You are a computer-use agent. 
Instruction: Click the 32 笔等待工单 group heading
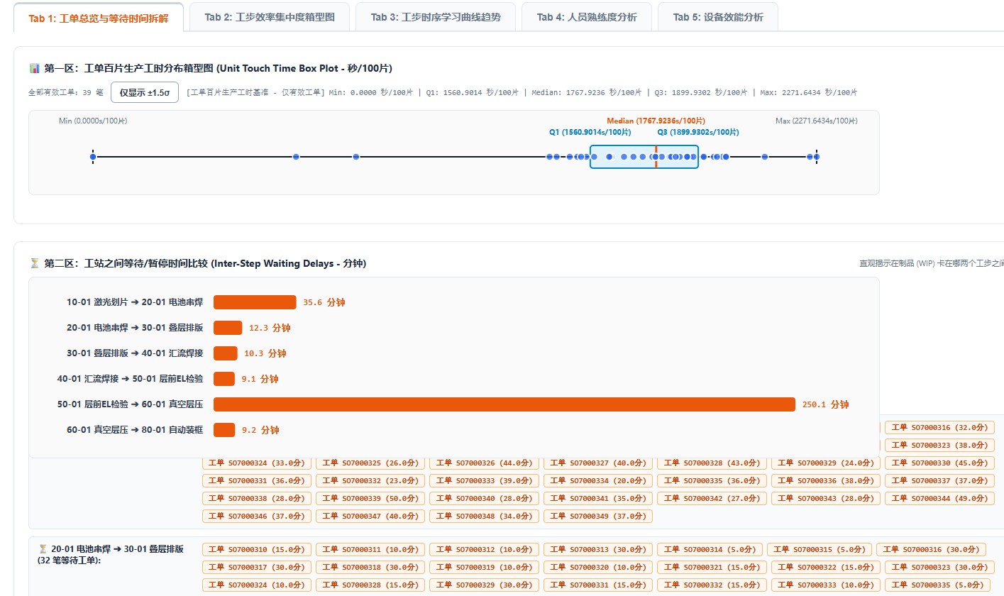click(x=111, y=554)
